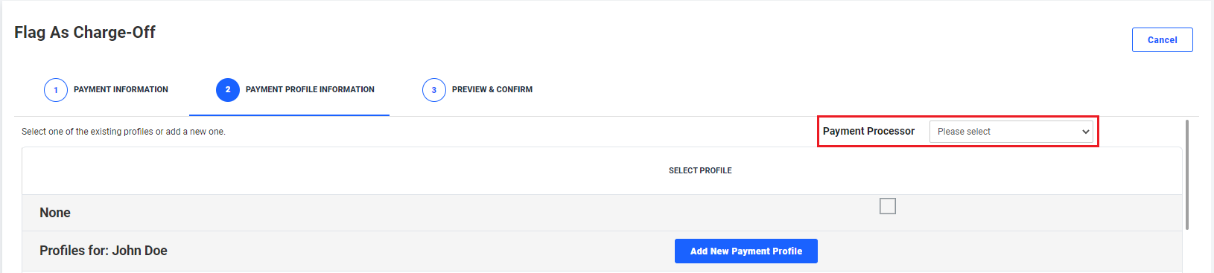Click the Payment Processor label text
1214x273 pixels.
coord(868,131)
